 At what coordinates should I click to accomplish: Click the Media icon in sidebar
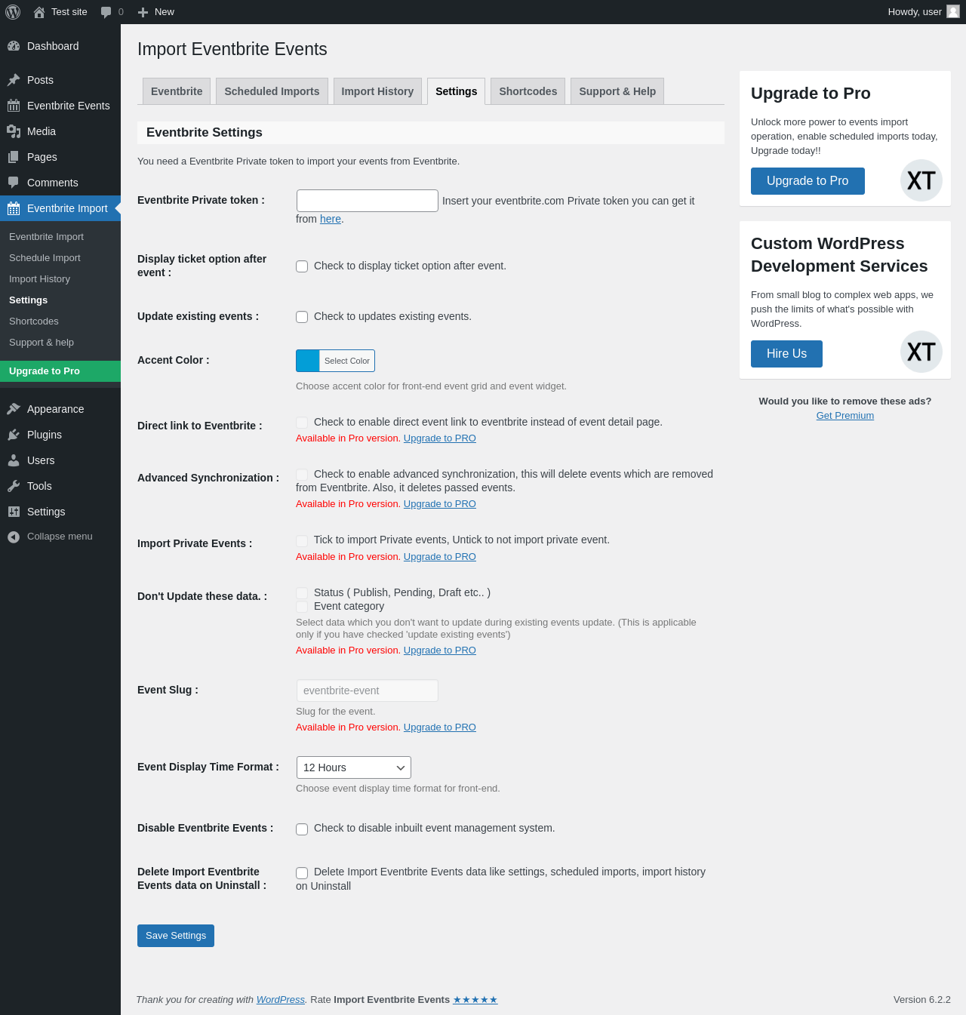(14, 131)
